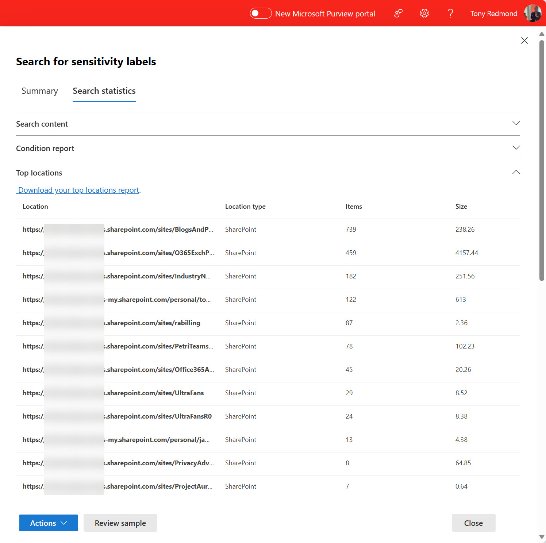The width and height of the screenshot is (546, 543).
Task: Select the Search statistics tab
Action: point(104,91)
